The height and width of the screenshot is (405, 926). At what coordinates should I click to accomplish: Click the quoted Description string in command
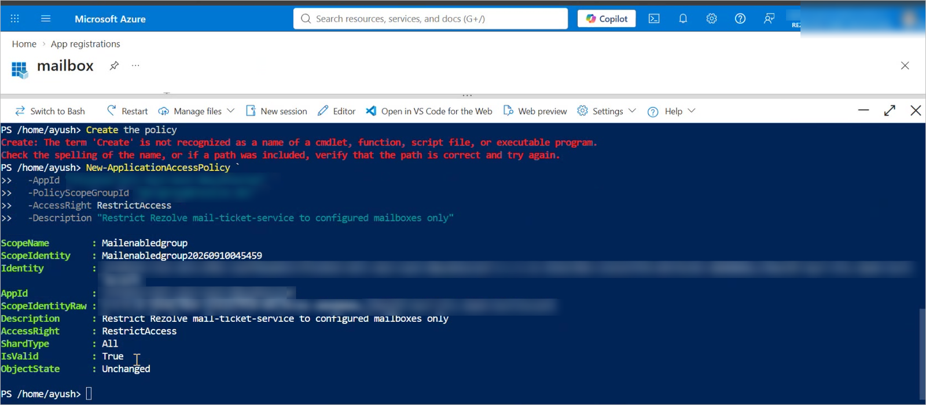tap(275, 218)
